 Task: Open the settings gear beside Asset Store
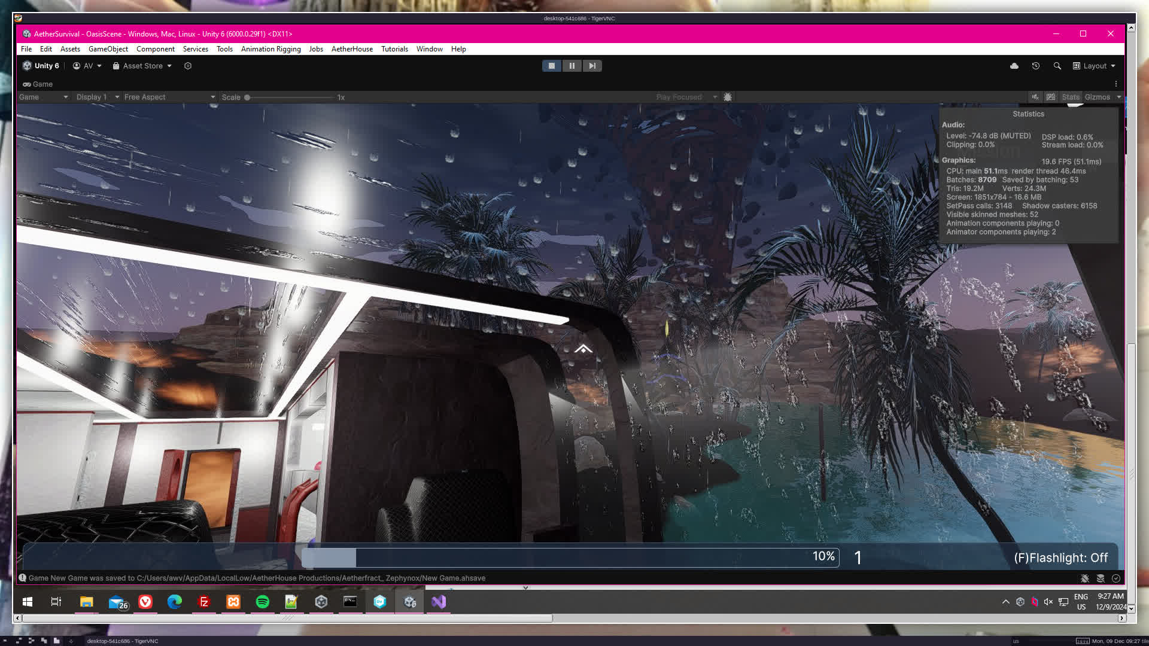[187, 66]
